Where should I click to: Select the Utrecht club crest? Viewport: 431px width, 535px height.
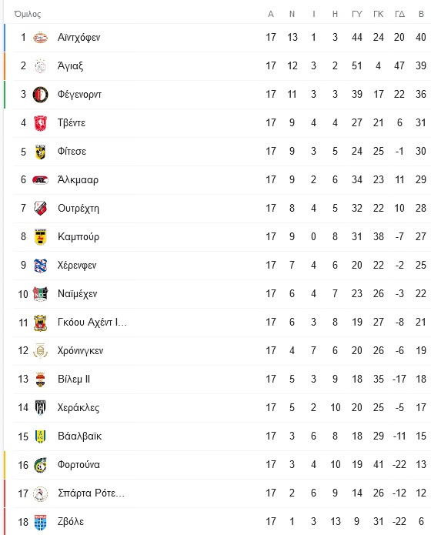pos(40,209)
